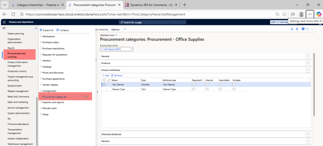This screenshot has height=146, width=323.
Task: Expand the Purchase orders menu group
Action: (x=51, y=42)
